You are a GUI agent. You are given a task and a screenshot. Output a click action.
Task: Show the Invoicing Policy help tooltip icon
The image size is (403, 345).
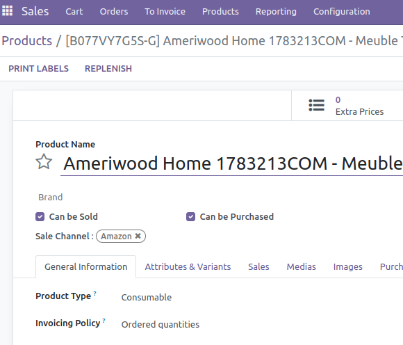(x=104, y=320)
